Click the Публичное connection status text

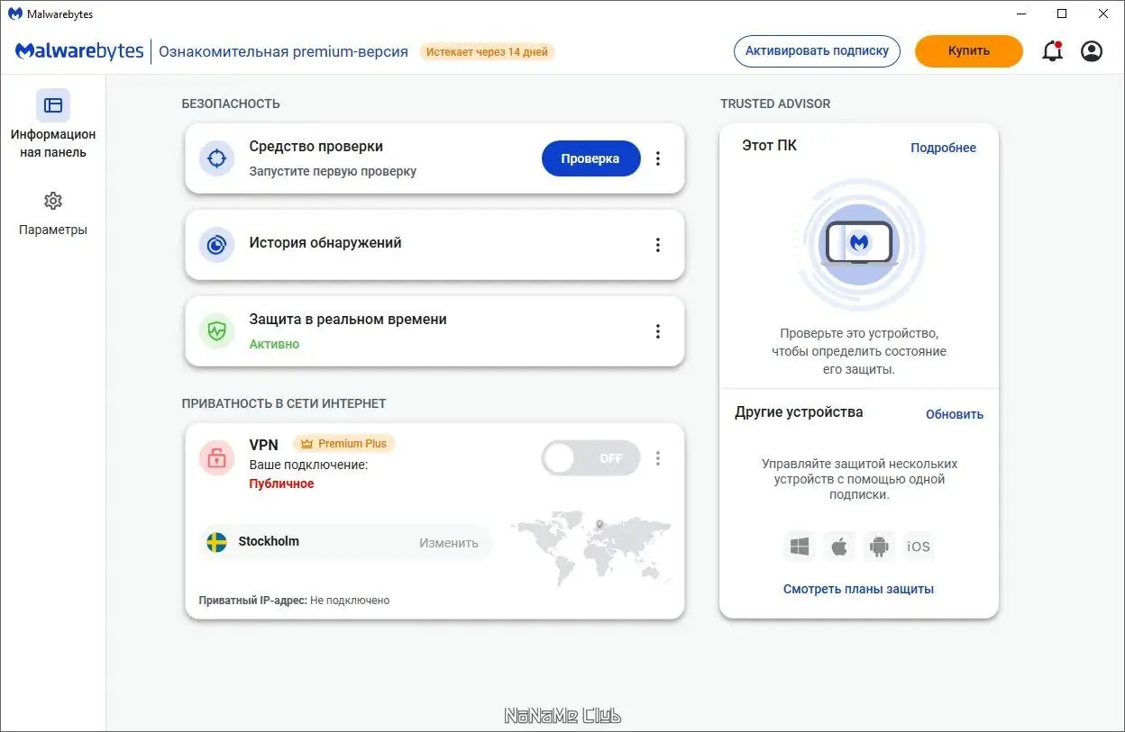281,483
